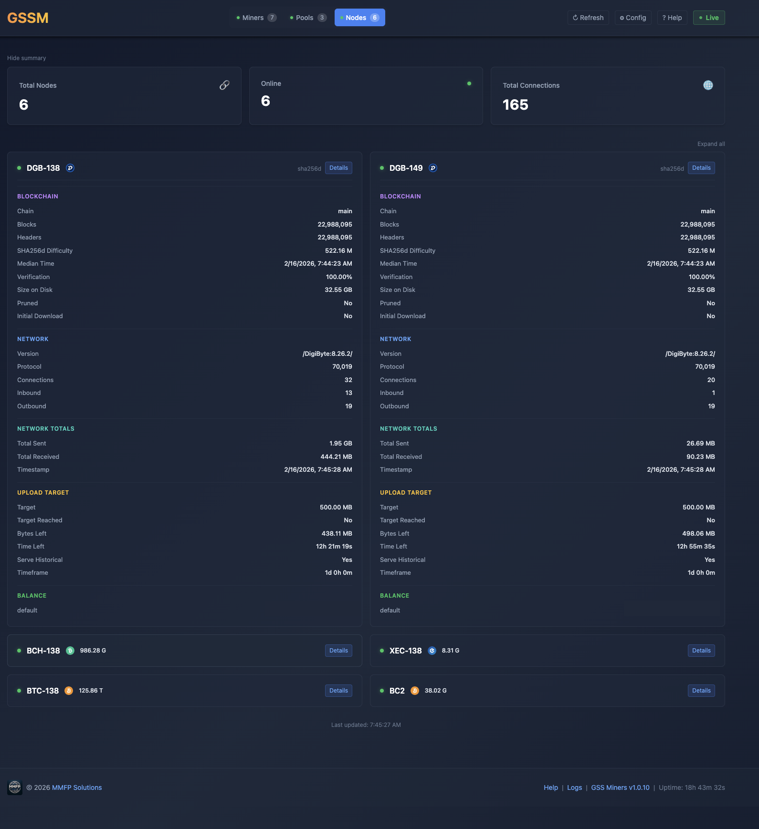Image resolution: width=759 pixels, height=829 pixels.
Task: Click the MMFP logo in the footer
Action: click(x=15, y=788)
